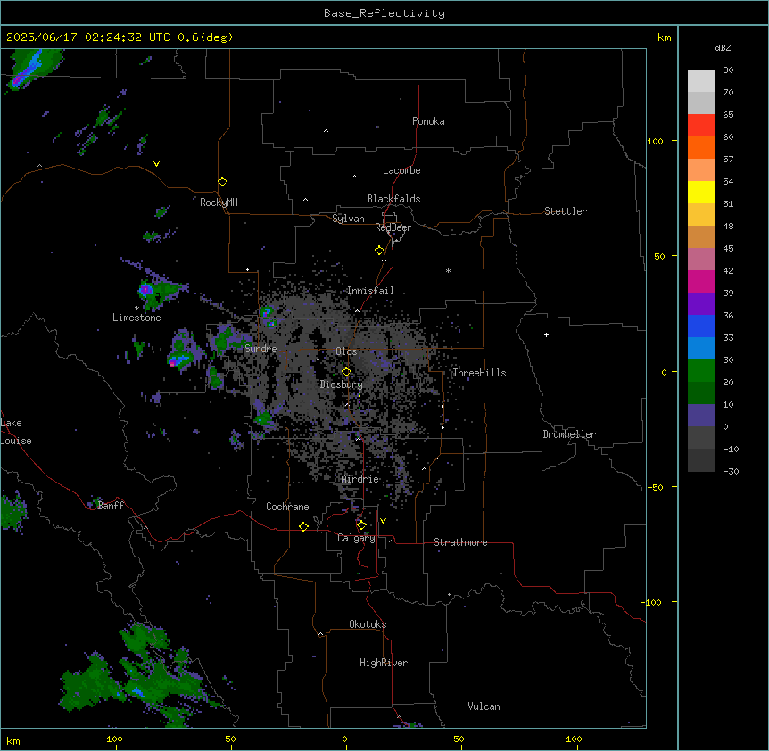Click the dBZ legend heading
The width and height of the screenshot is (769, 751).
pyautogui.click(x=723, y=47)
